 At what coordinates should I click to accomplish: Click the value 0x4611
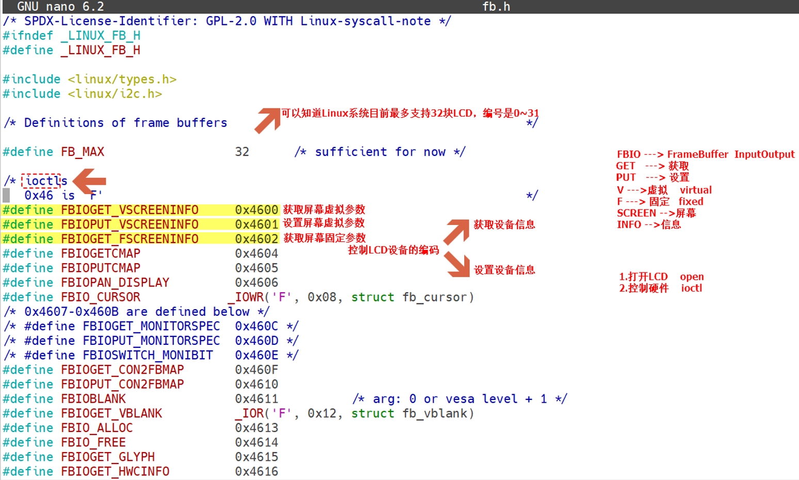(x=257, y=399)
